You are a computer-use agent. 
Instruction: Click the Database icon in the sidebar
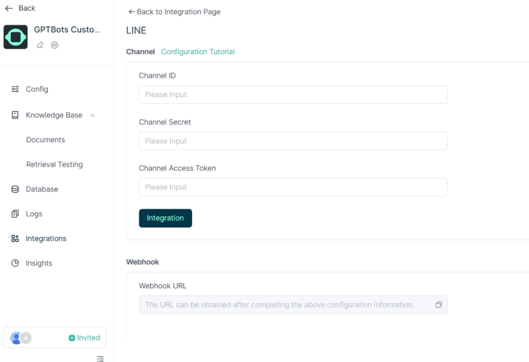tap(15, 189)
